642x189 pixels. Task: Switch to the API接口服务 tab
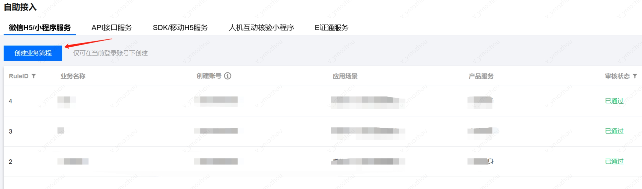(112, 28)
